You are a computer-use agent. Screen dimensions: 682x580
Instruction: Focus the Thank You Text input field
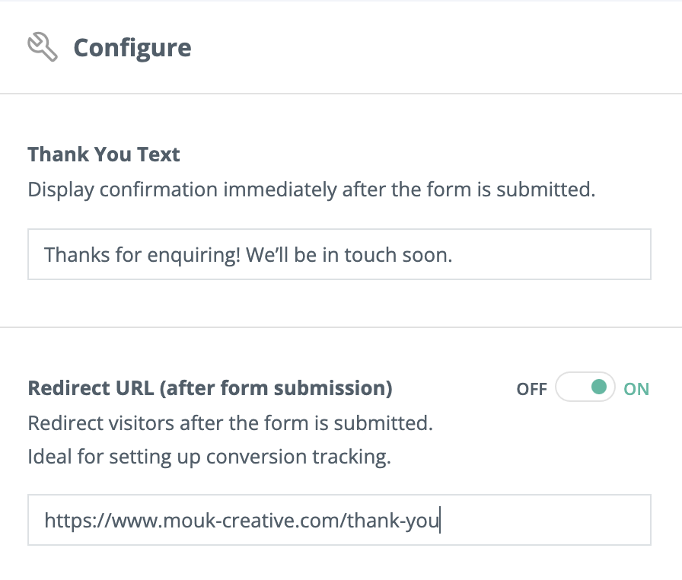339,254
